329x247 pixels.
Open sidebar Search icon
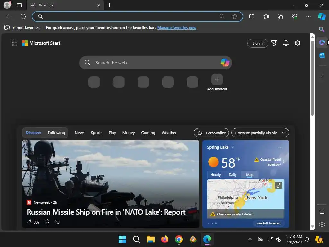pos(322,29)
